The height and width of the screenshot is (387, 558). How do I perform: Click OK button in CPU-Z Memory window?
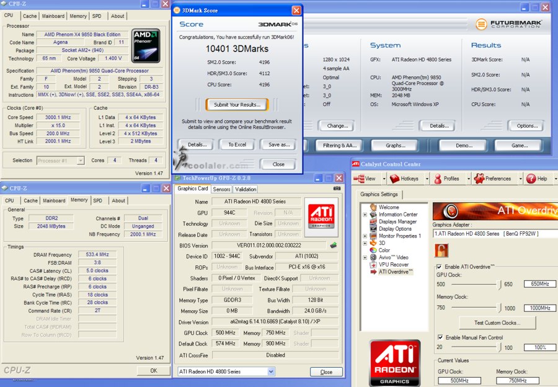coord(153,371)
